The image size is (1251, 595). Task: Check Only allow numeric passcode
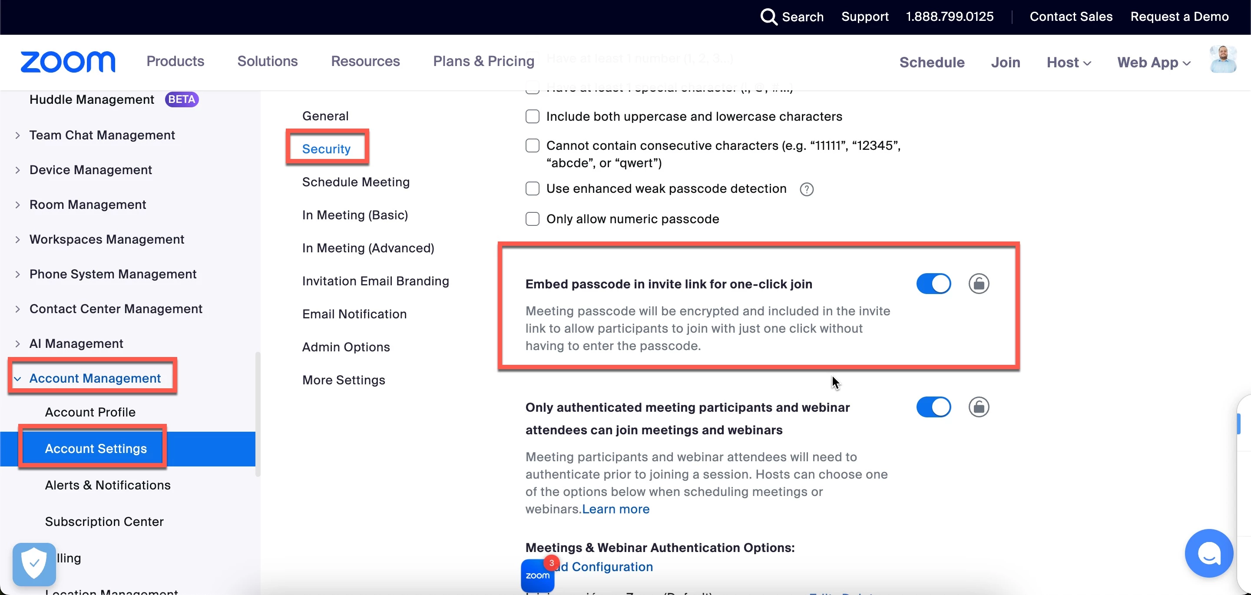[x=532, y=219]
